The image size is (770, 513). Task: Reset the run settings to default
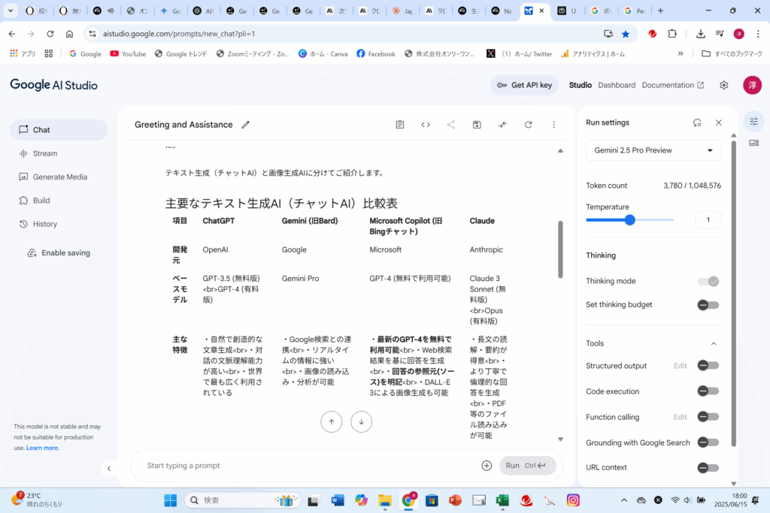point(697,122)
